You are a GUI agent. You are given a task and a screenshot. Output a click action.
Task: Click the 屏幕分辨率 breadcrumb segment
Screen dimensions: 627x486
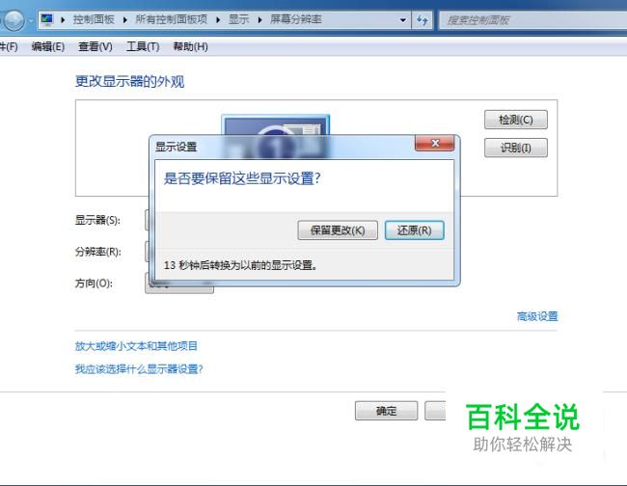(x=295, y=19)
